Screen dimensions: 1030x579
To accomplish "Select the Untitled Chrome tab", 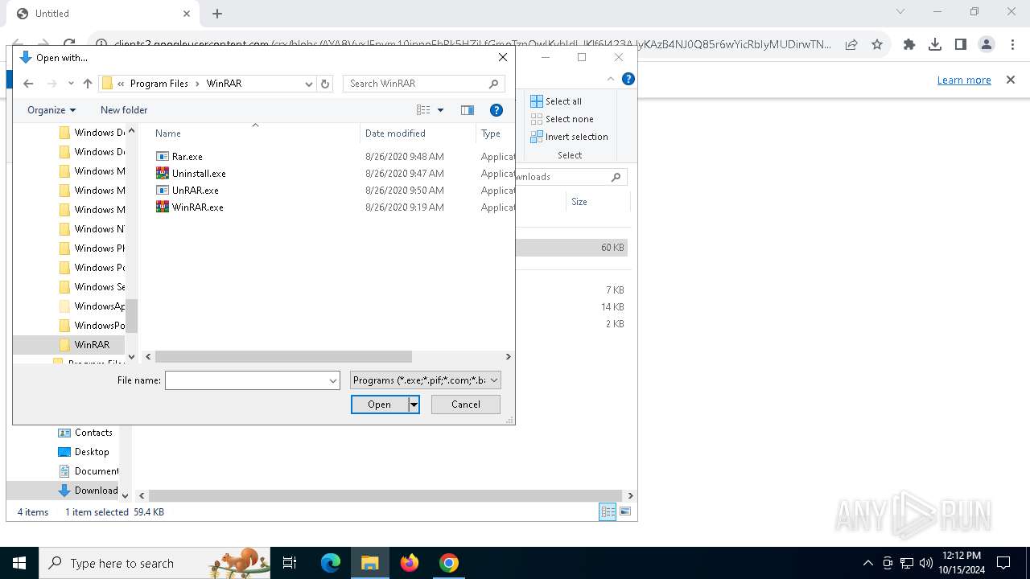I will pyautogui.click(x=105, y=14).
